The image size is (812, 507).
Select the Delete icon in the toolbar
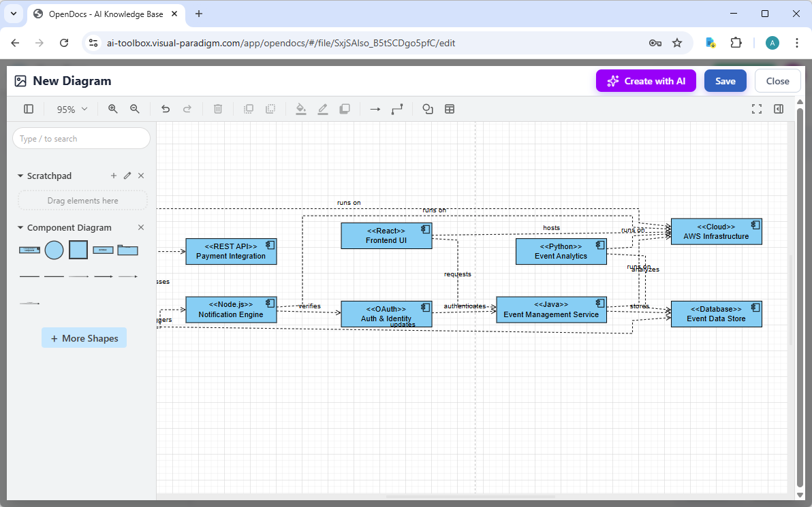217,109
